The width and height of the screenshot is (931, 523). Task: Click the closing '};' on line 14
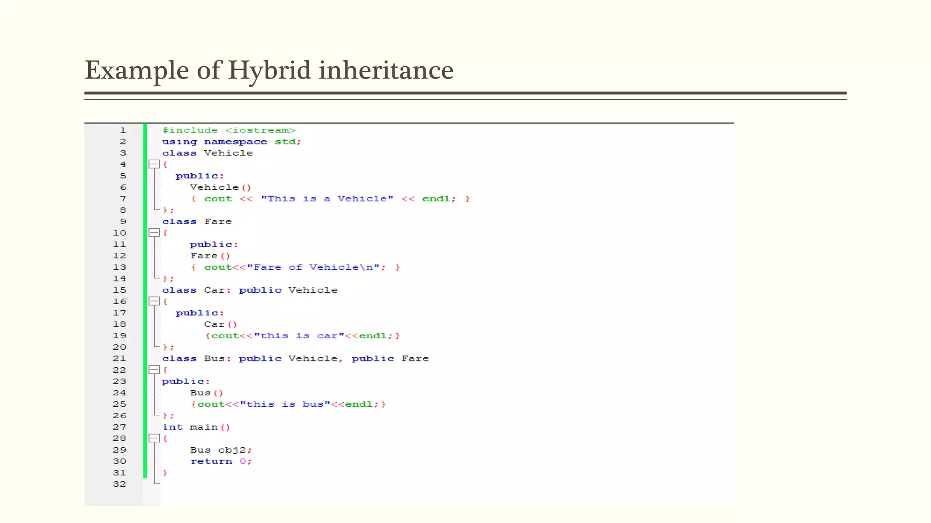[x=168, y=279]
